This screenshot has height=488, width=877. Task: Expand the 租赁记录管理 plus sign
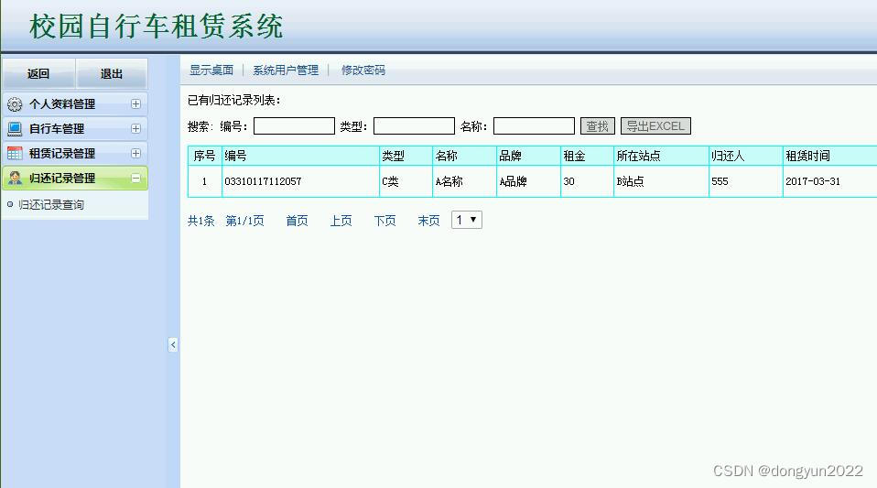pyautogui.click(x=135, y=153)
